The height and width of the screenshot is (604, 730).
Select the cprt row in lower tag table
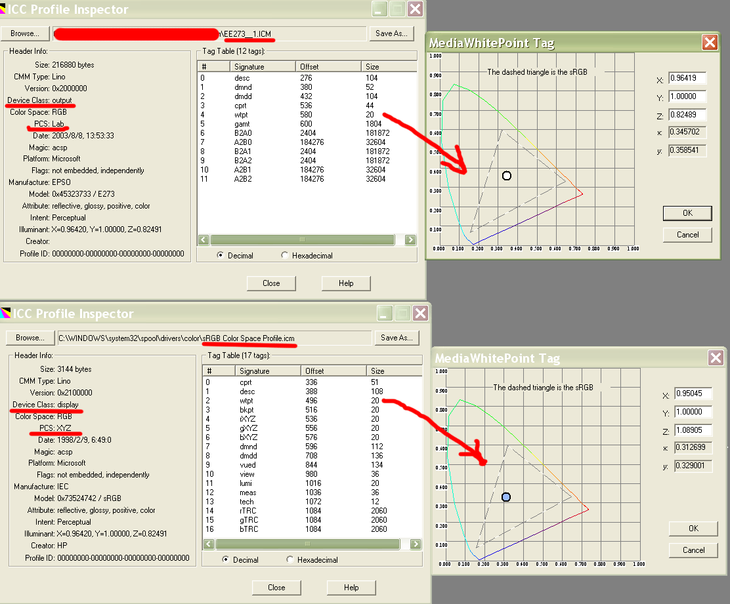point(312,382)
